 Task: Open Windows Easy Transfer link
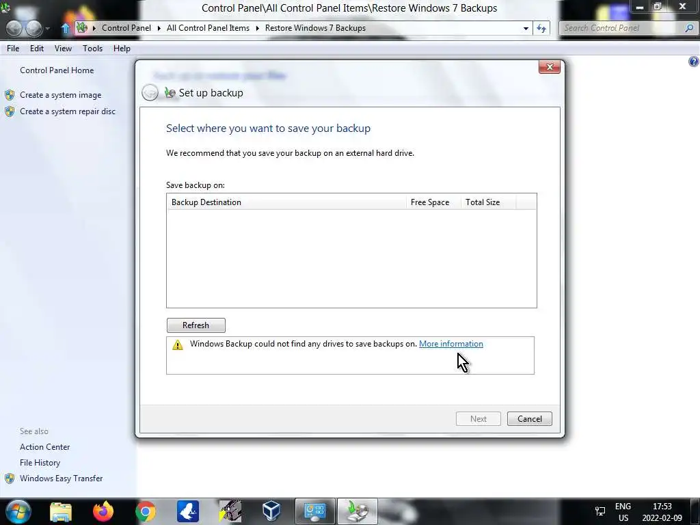coord(61,478)
